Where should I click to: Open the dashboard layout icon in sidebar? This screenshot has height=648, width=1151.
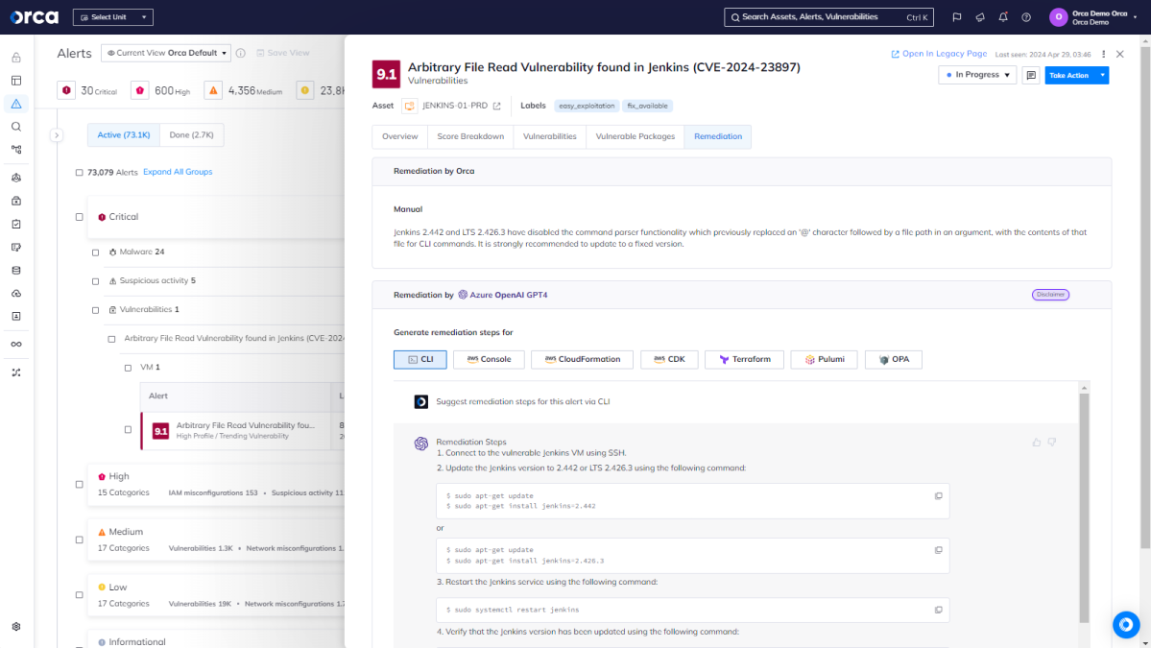[x=16, y=81]
